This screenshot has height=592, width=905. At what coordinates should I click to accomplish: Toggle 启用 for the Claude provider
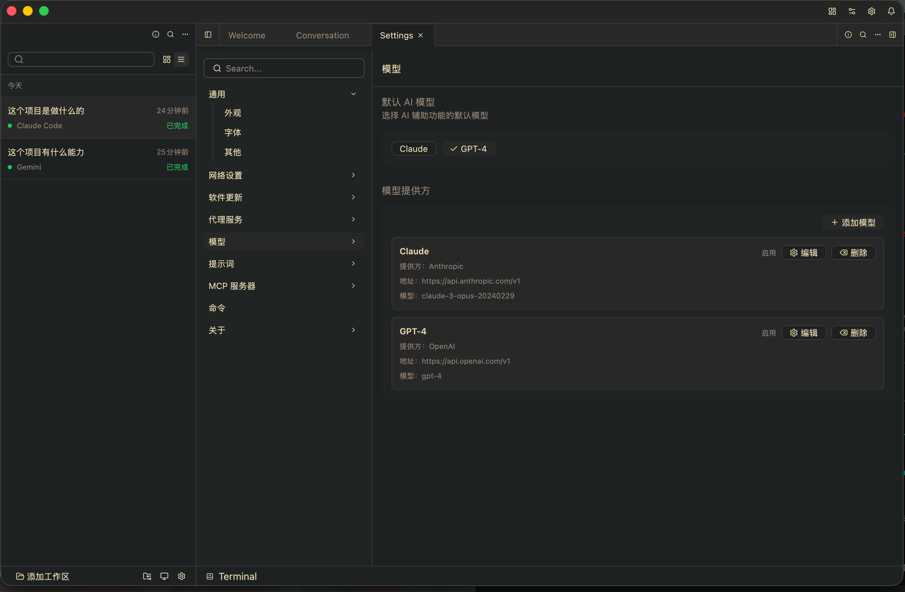(x=768, y=253)
